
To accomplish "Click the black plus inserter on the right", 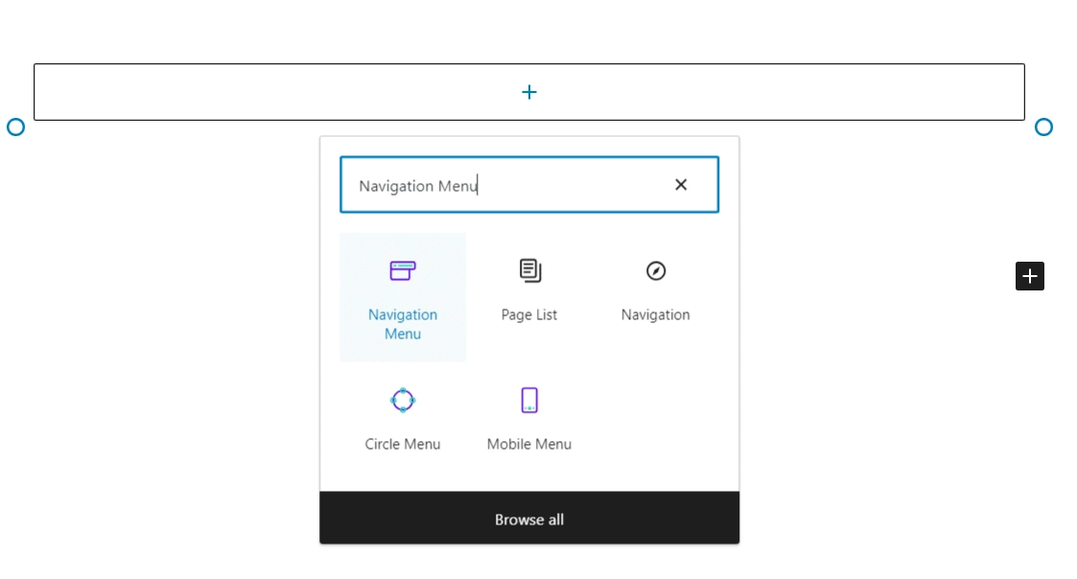I will pyautogui.click(x=1029, y=276).
